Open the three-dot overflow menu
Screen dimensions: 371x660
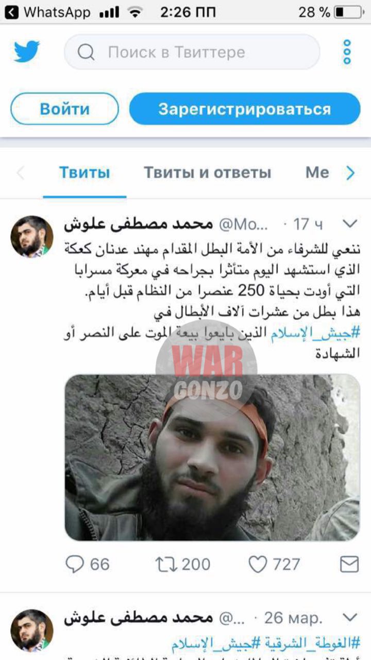347,52
